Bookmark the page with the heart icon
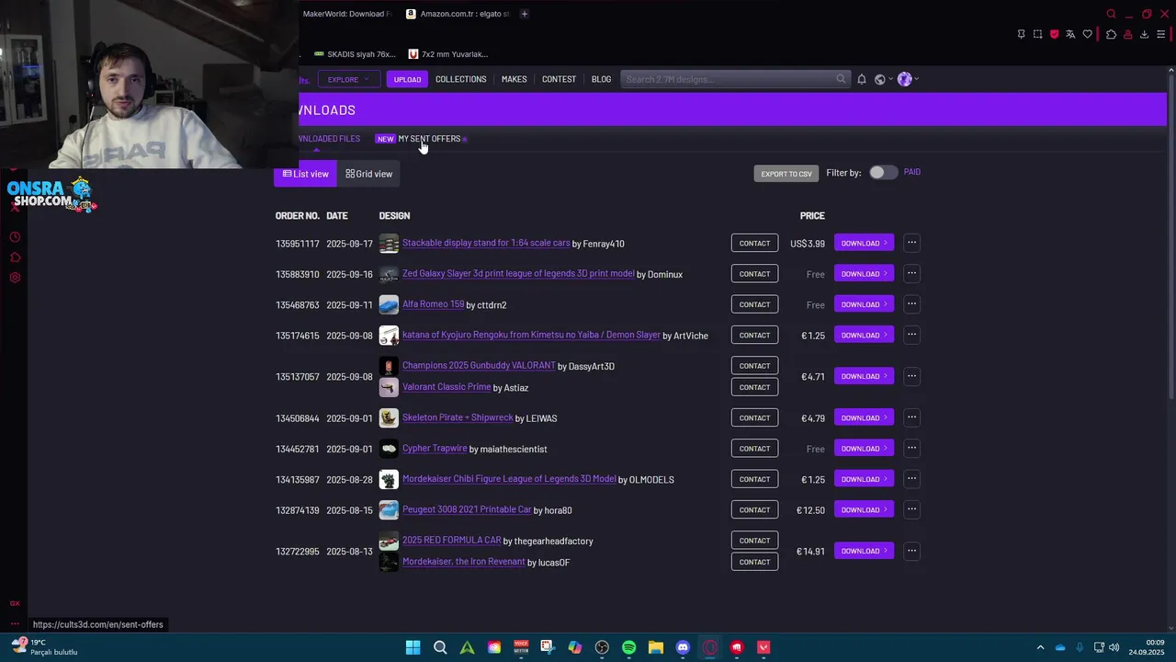The image size is (1176, 662). click(1088, 34)
